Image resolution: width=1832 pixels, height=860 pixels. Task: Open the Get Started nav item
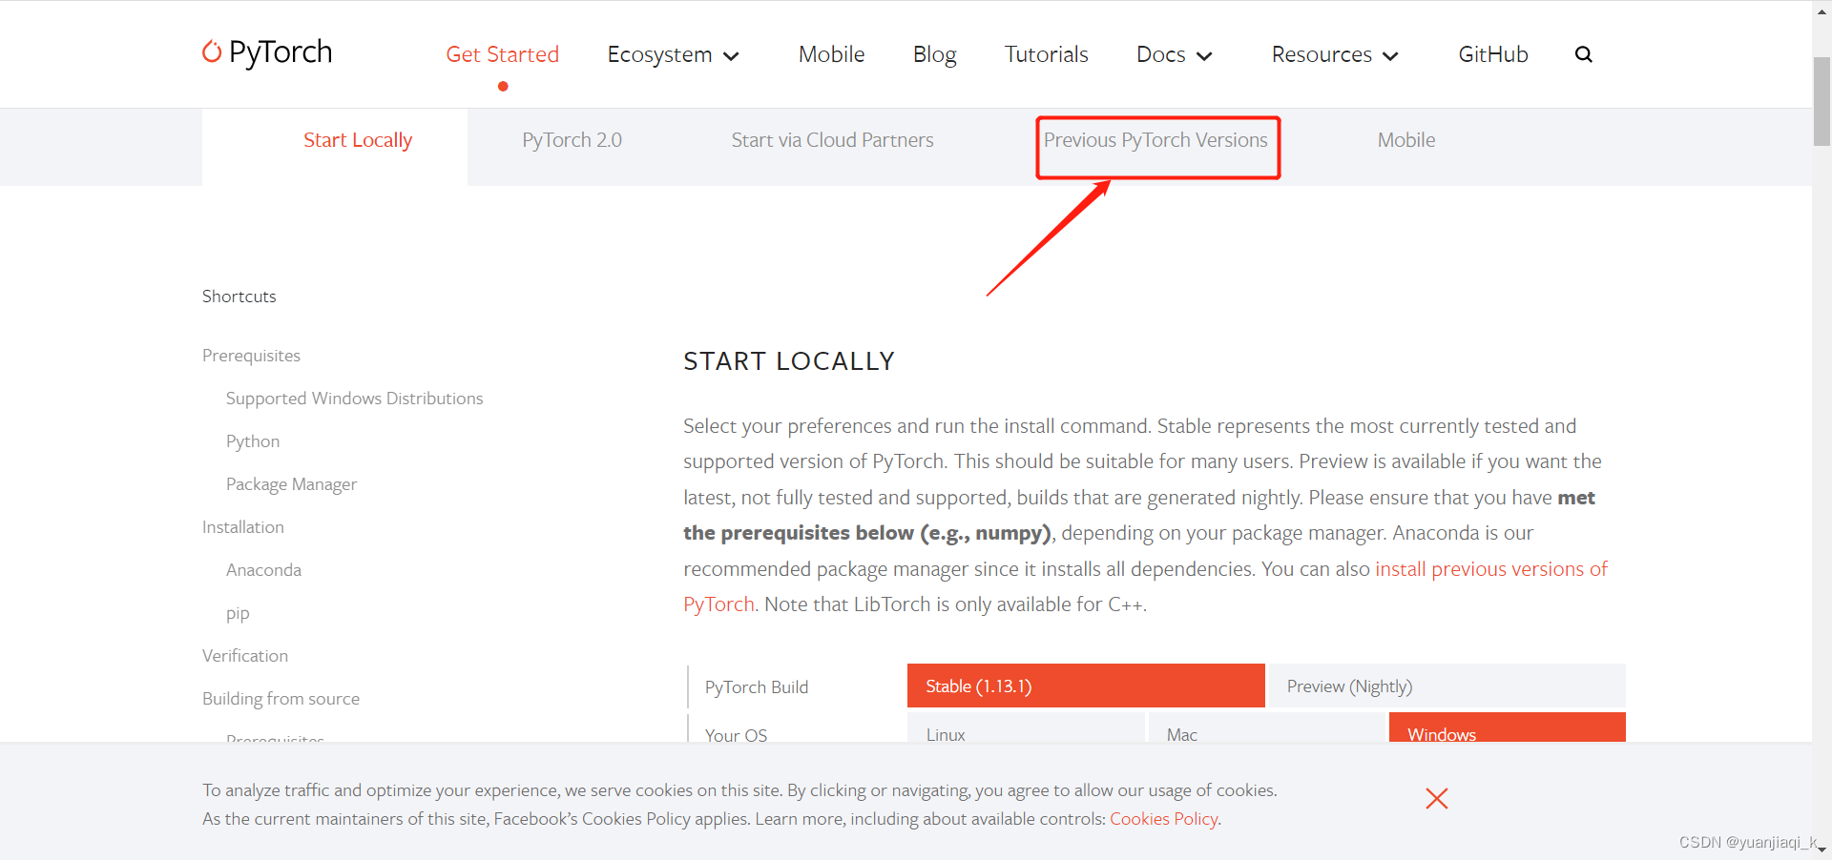[503, 54]
